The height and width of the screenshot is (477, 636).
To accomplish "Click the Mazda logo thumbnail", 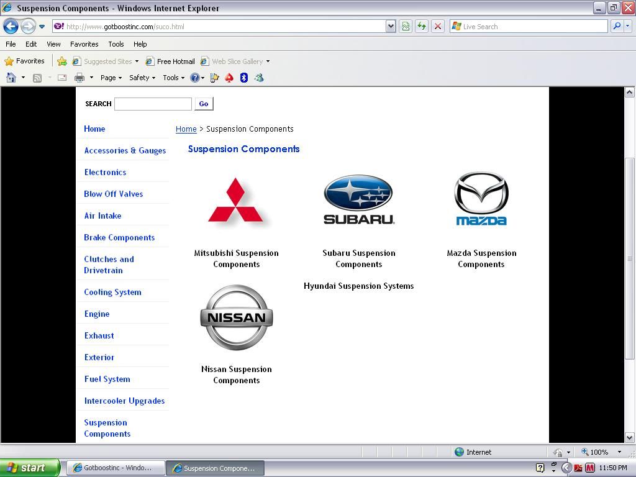I will coord(481,199).
